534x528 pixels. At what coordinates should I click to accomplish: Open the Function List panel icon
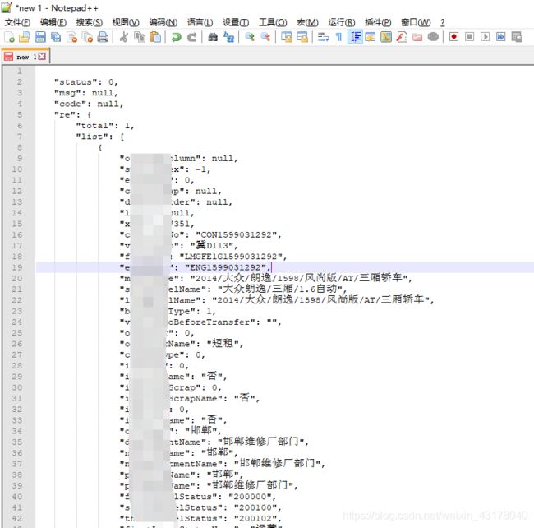click(402, 37)
